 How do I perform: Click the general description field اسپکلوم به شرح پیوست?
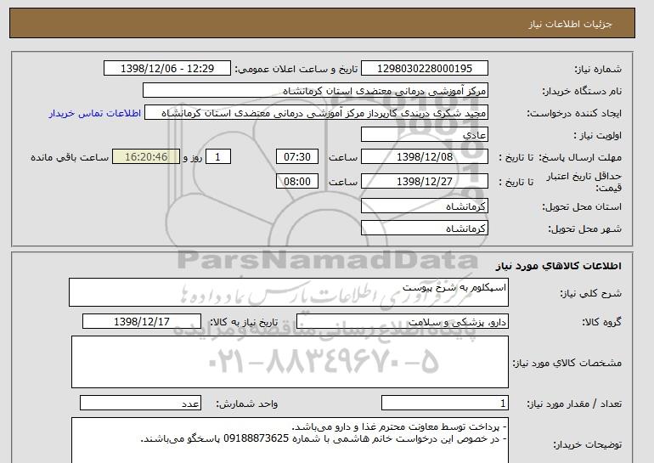[289, 293]
